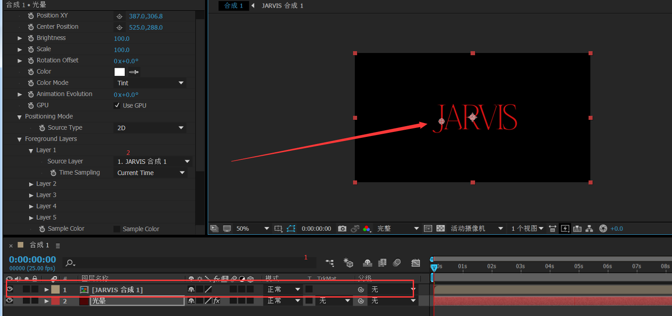
Task: Enable the motion blur timeline switch
Action: 397,263
